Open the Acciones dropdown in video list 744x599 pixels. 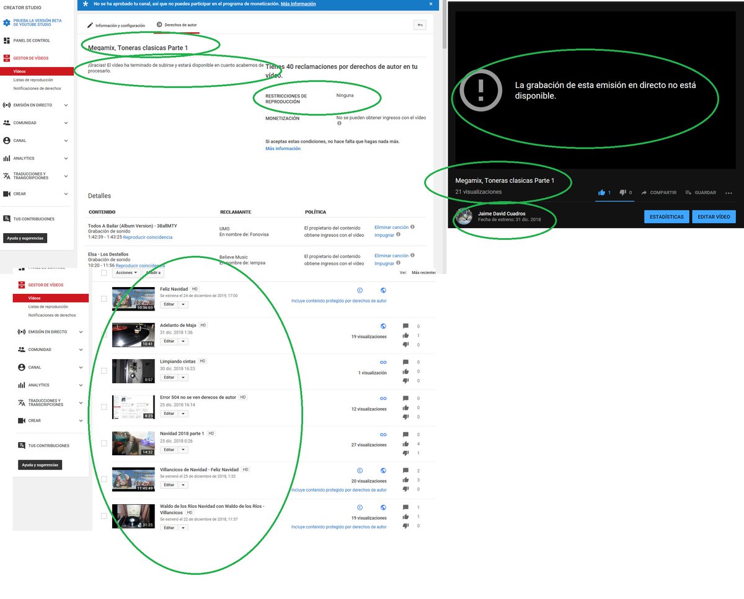[x=126, y=272]
